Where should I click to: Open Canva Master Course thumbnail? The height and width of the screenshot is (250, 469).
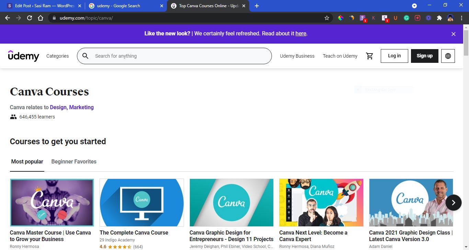point(52,203)
